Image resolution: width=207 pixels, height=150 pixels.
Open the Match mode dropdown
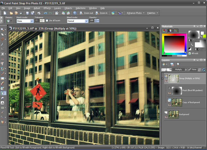(x=32, y=21)
